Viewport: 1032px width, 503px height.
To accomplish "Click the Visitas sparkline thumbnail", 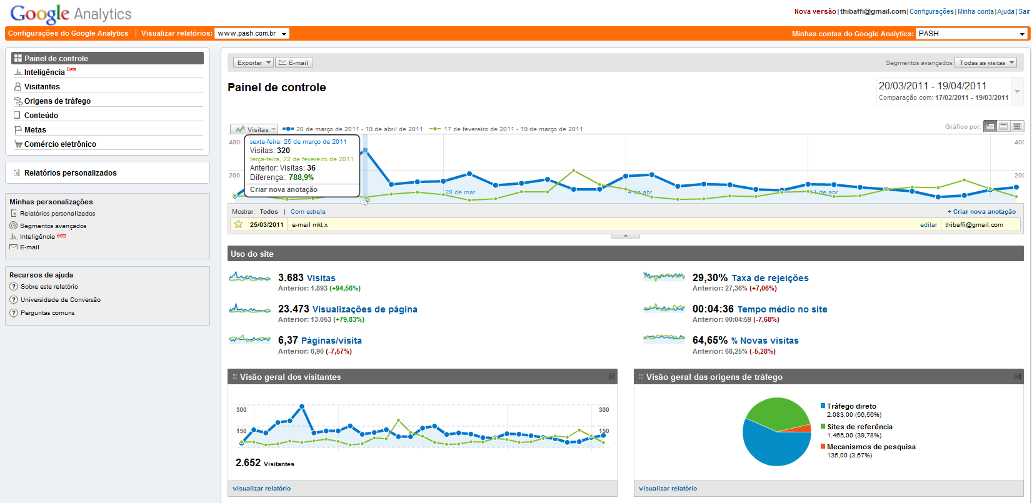I will pos(249,277).
